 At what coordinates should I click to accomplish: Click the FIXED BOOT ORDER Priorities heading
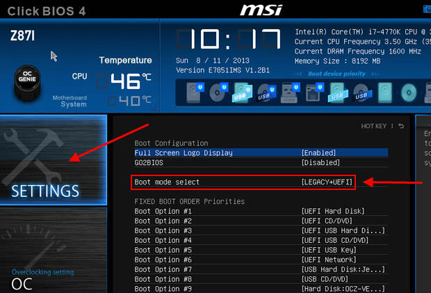pos(189,201)
